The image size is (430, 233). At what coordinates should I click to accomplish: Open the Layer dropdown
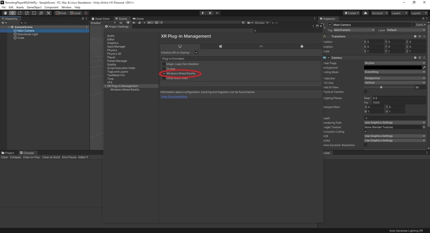tap(406, 30)
